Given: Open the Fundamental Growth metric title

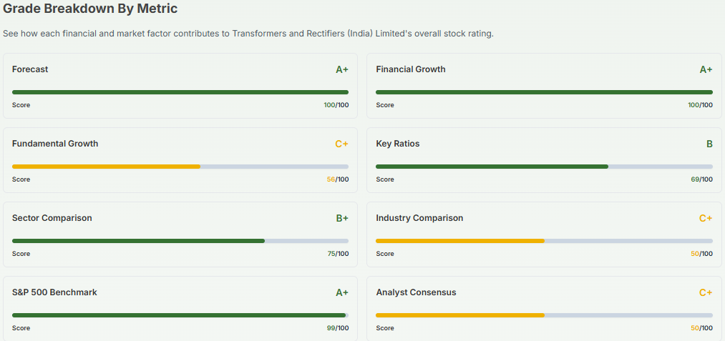Looking at the screenshot, I should (55, 144).
